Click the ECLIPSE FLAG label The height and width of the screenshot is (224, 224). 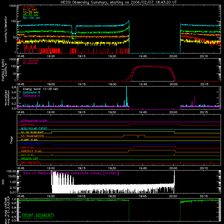pyautogui.click(x=31, y=144)
